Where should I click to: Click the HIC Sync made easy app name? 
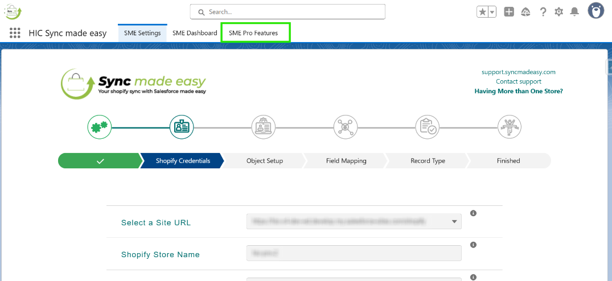[x=68, y=33]
